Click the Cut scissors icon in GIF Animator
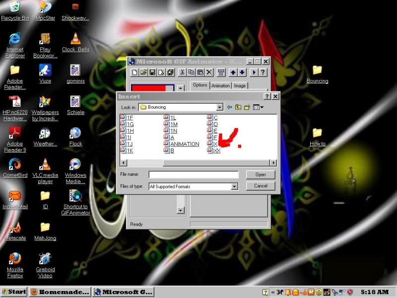Image resolution: width=397 pixels, height=298 pixels. tap(182, 73)
